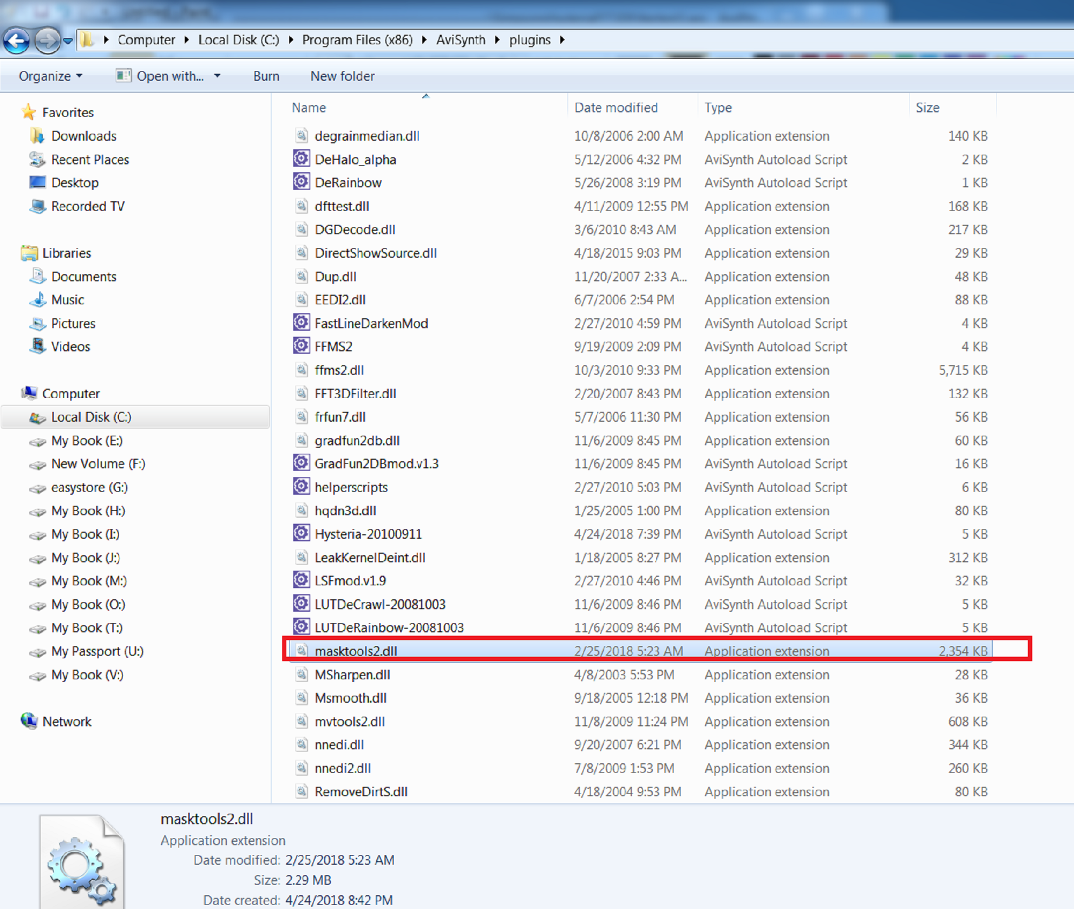Select My Passport (U:) drive icon
Screen dimensions: 1074x909
38,652
